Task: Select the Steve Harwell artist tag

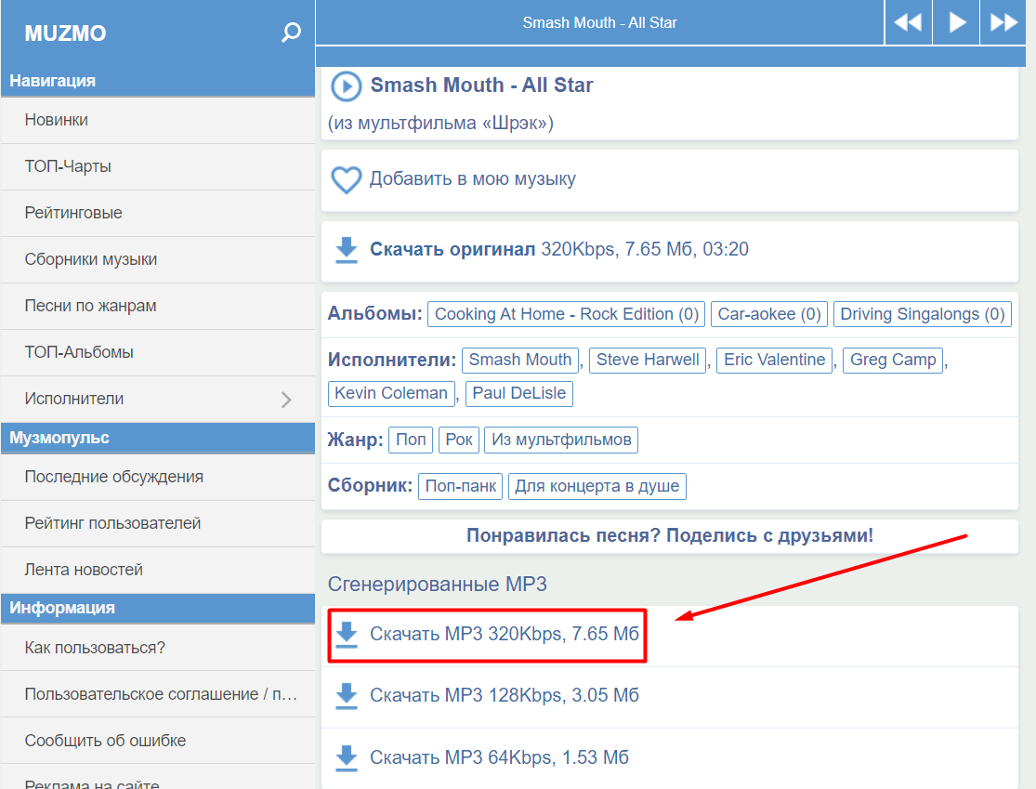Action: 648,360
